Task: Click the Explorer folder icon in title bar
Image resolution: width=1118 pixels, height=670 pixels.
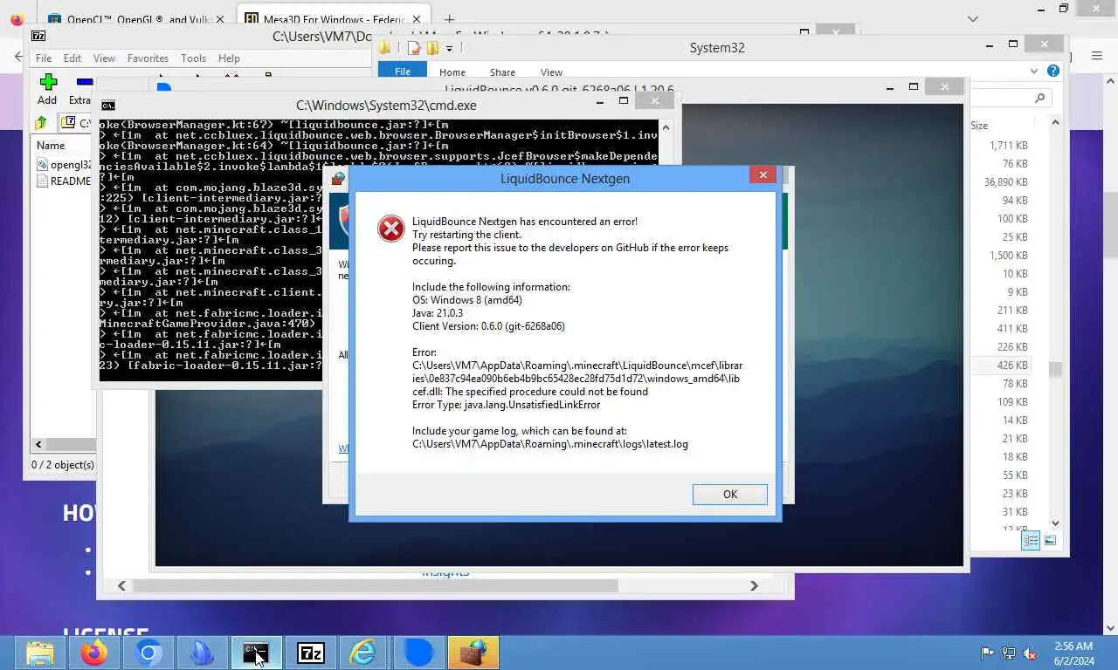Action: (385, 48)
